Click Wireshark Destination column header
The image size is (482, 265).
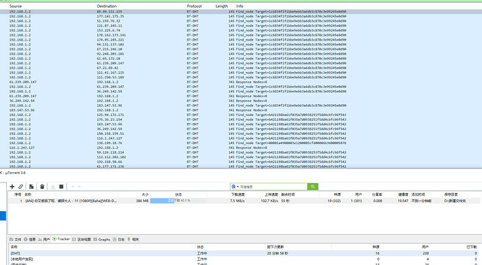[107, 6]
